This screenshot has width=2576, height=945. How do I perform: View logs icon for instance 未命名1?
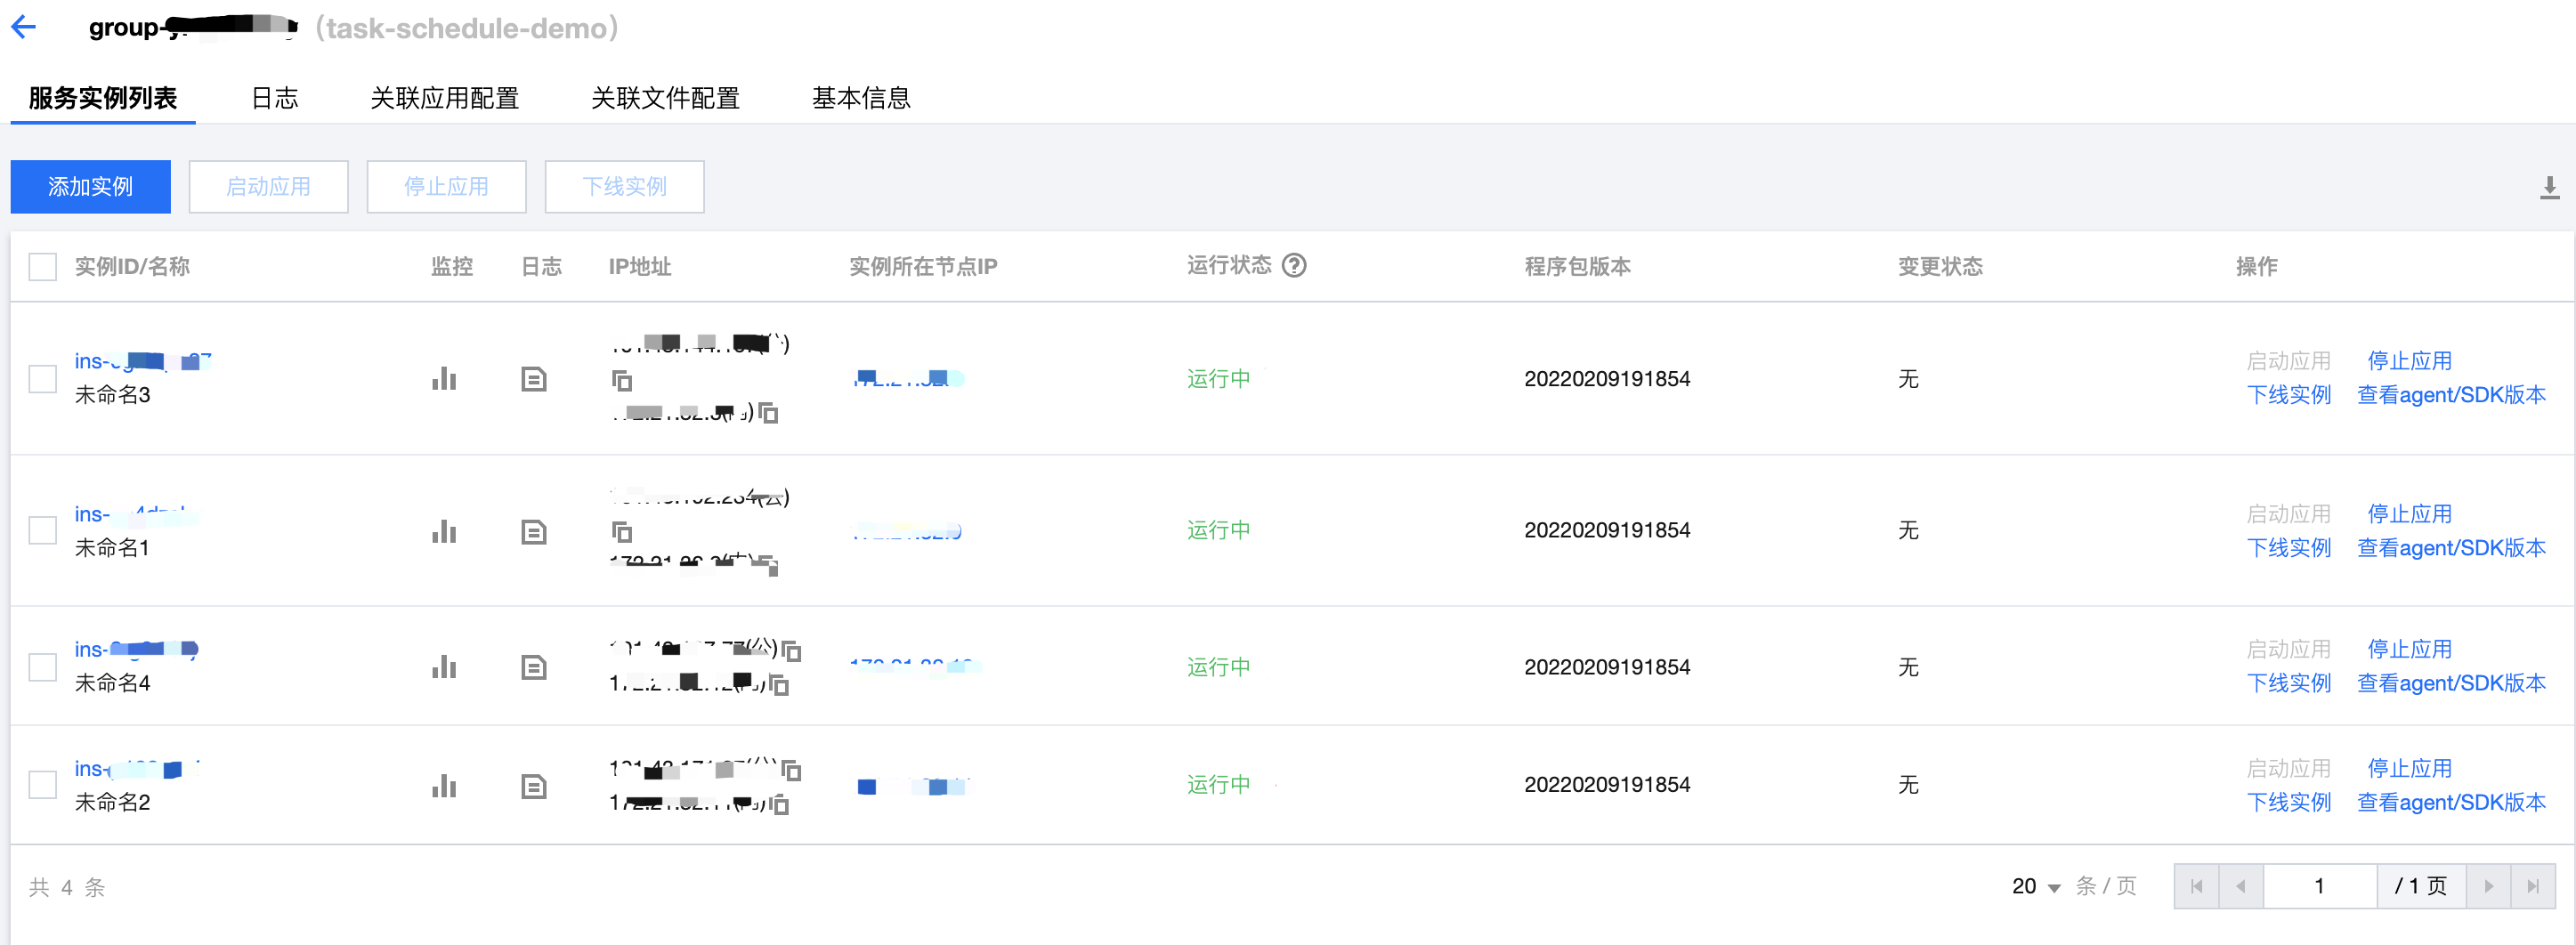tap(534, 530)
